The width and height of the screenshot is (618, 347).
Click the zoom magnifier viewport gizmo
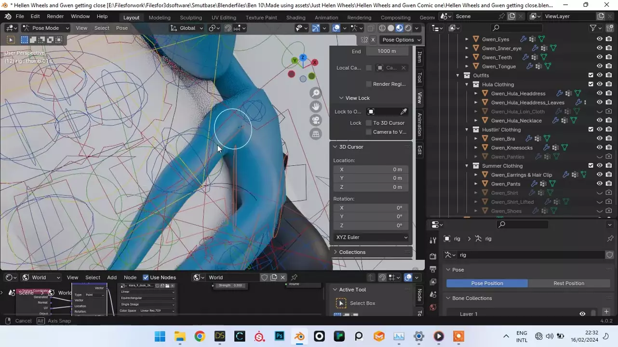click(316, 93)
